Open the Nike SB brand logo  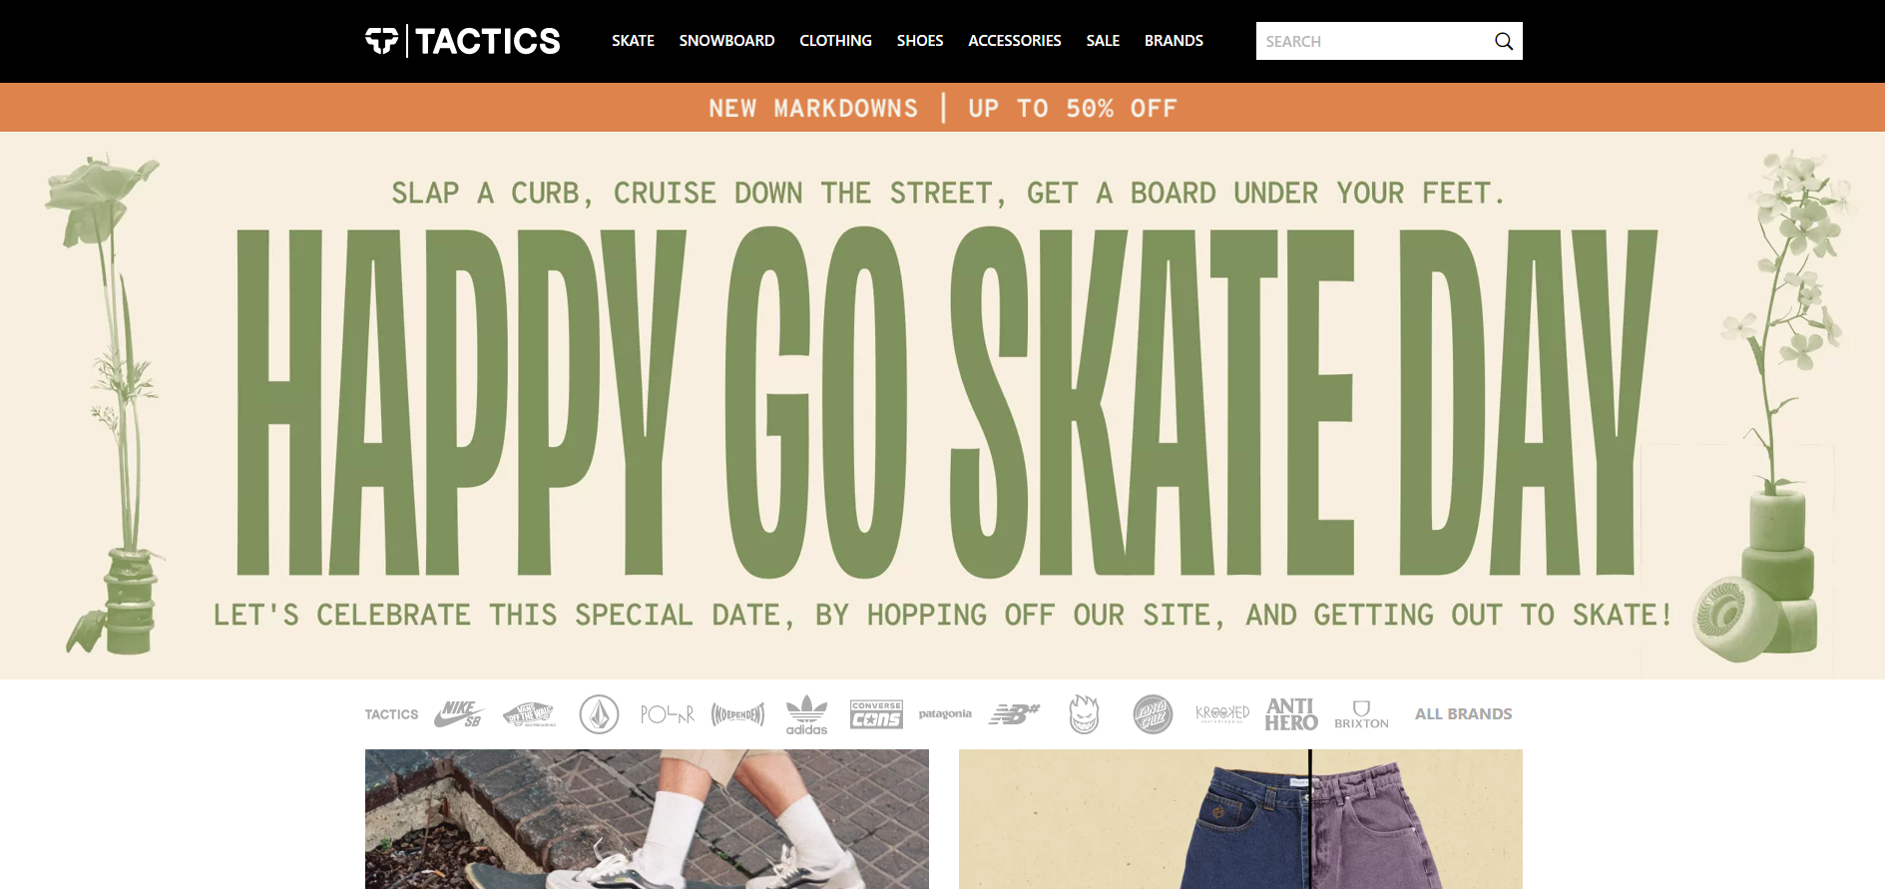[459, 713]
